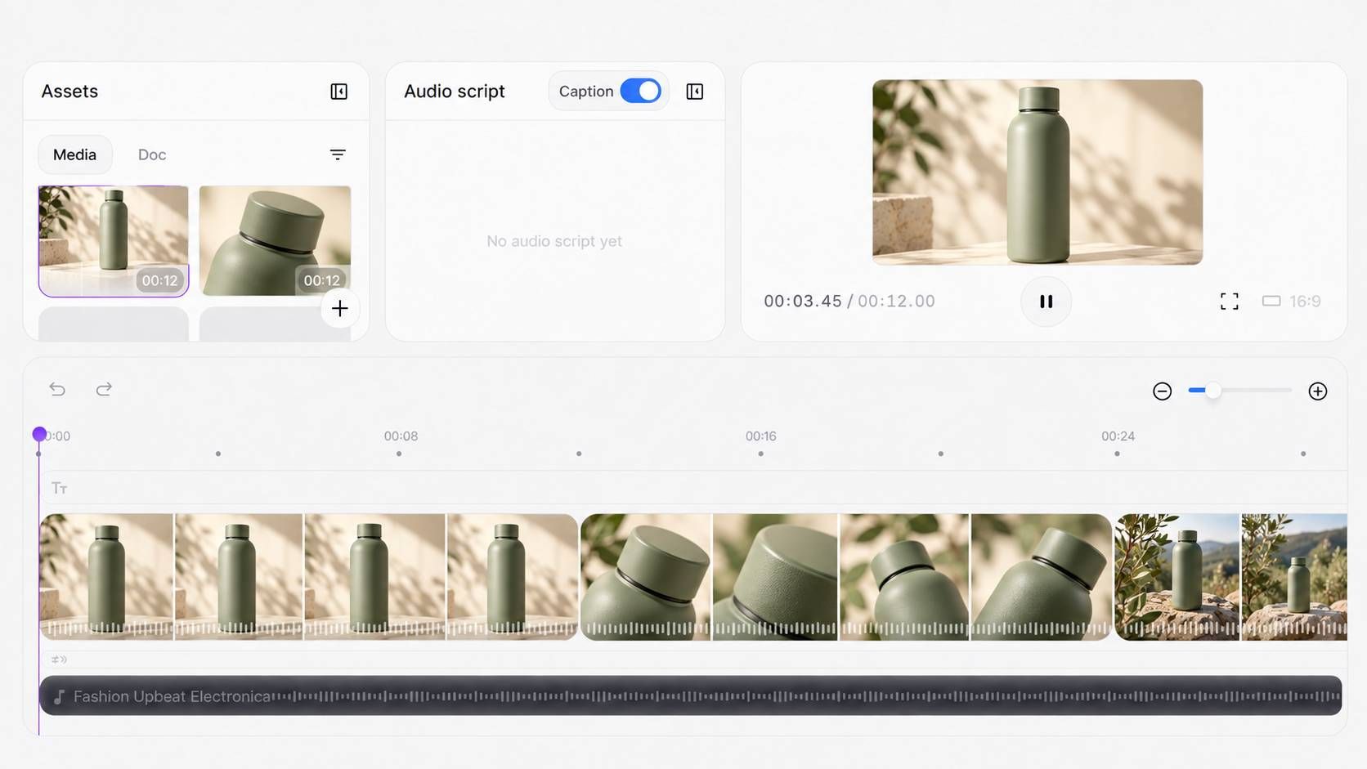This screenshot has width=1367, height=769.
Task: Click the audio track speaker icon
Action: tap(59, 659)
